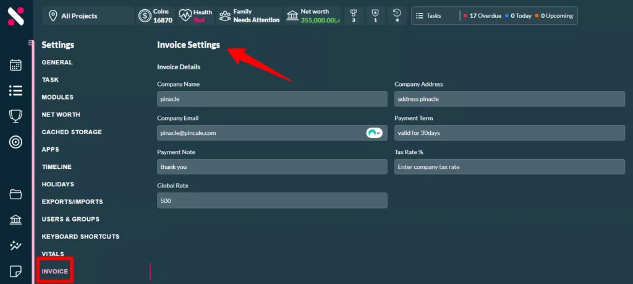Select INVOICE settings item

click(55, 271)
